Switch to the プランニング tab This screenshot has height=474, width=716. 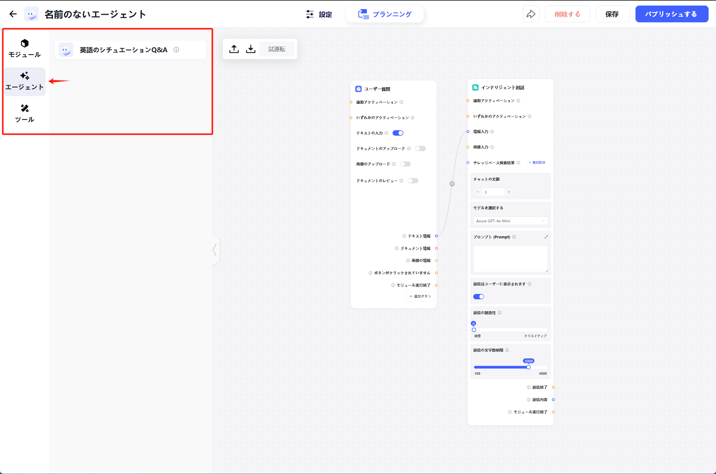click(x=385, y=14)
